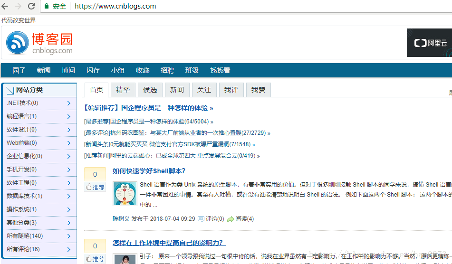Image resolution: width=452 pixels, height=264 pixels.
Task: Open the [新闻头条] 微信支付SDK漏洞 link
Action: click(x=170, y=144)
